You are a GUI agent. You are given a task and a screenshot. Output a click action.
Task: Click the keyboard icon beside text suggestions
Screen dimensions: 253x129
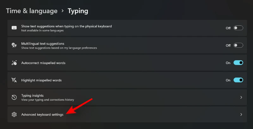[x=14, y=28]
